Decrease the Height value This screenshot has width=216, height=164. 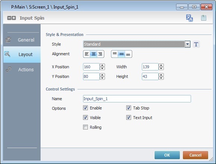tap(161, 78)
